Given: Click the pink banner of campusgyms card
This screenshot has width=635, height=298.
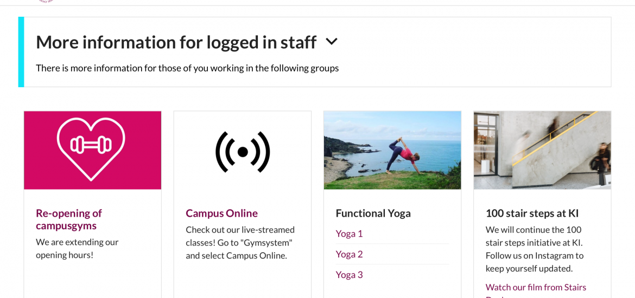Looking at the screenshot, I should (93, 150).
